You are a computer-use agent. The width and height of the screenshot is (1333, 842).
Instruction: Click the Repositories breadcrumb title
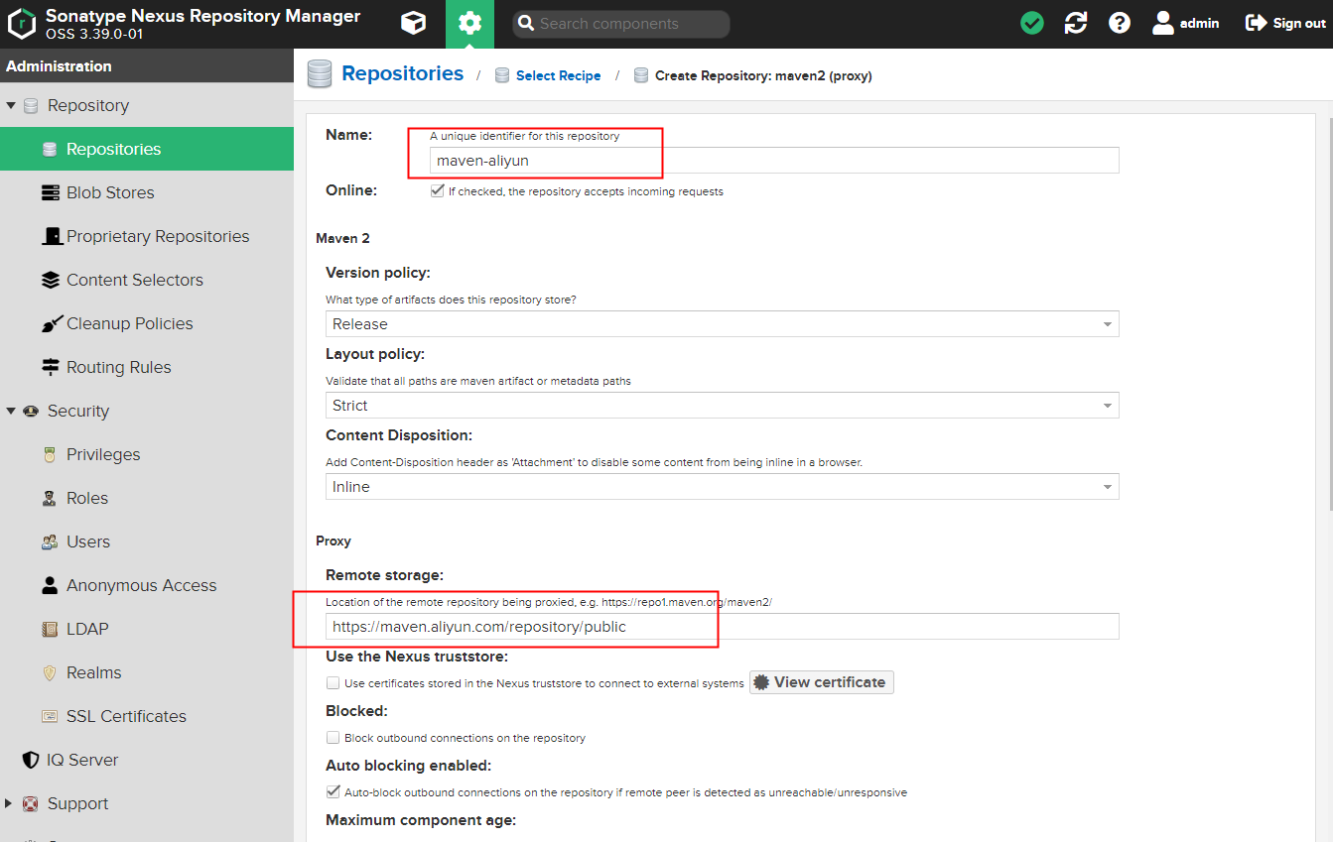click(x=402, y=73)
